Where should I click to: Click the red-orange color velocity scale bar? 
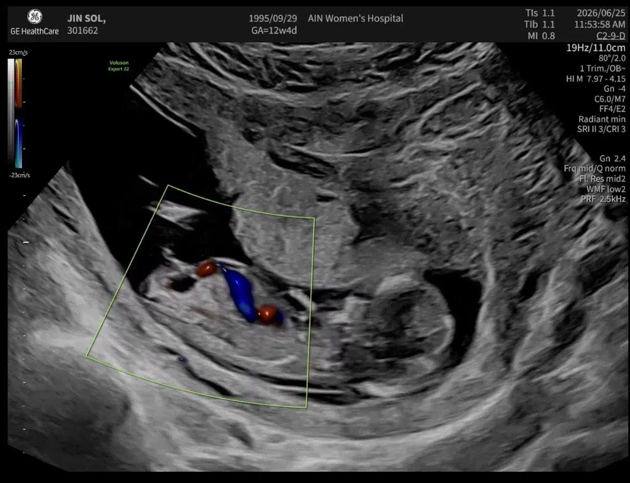[19, 83]
